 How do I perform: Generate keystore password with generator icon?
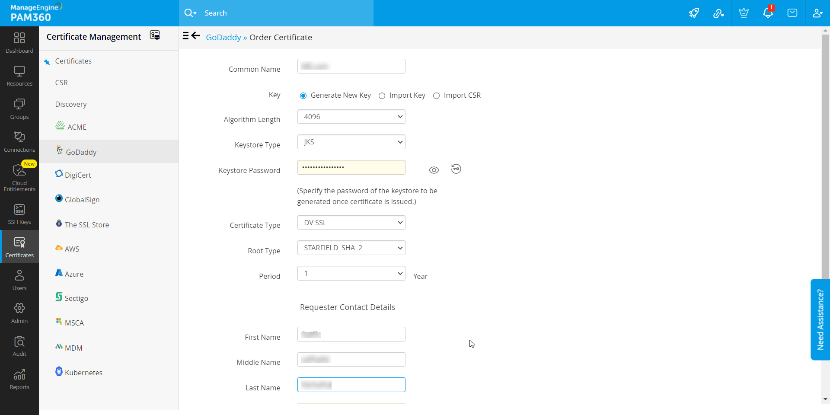click(x=456, y=169)
